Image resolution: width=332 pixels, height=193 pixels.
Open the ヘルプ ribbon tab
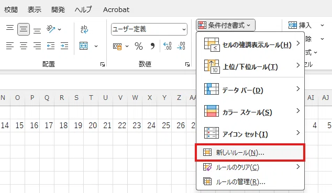click(83, 9)
